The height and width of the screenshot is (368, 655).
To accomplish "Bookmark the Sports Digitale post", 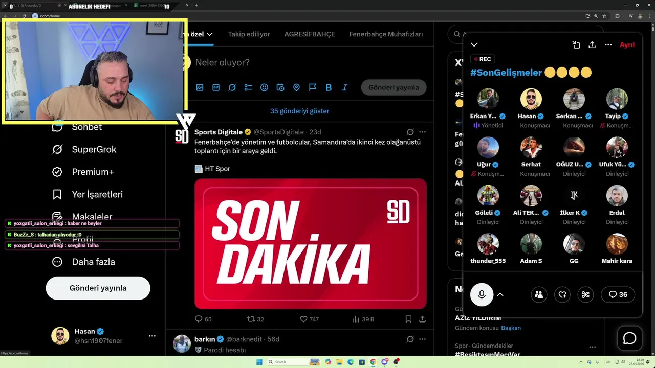I will [408, 319].
